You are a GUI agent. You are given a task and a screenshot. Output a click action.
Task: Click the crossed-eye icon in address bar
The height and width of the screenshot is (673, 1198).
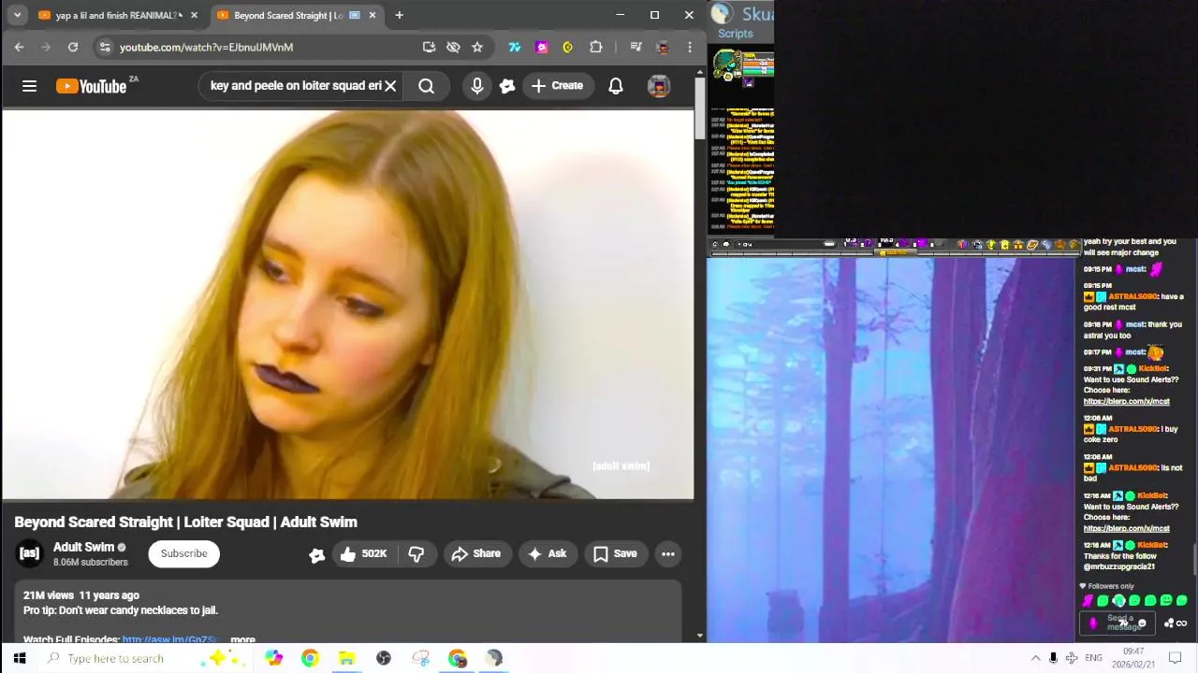(453, 47)
